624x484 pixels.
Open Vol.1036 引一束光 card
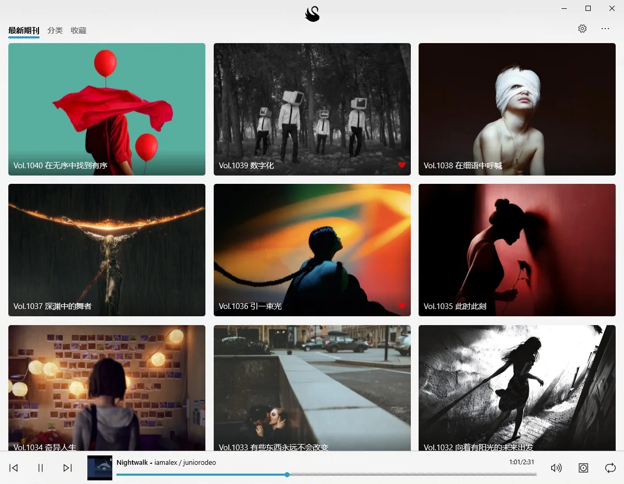[312, 250]
